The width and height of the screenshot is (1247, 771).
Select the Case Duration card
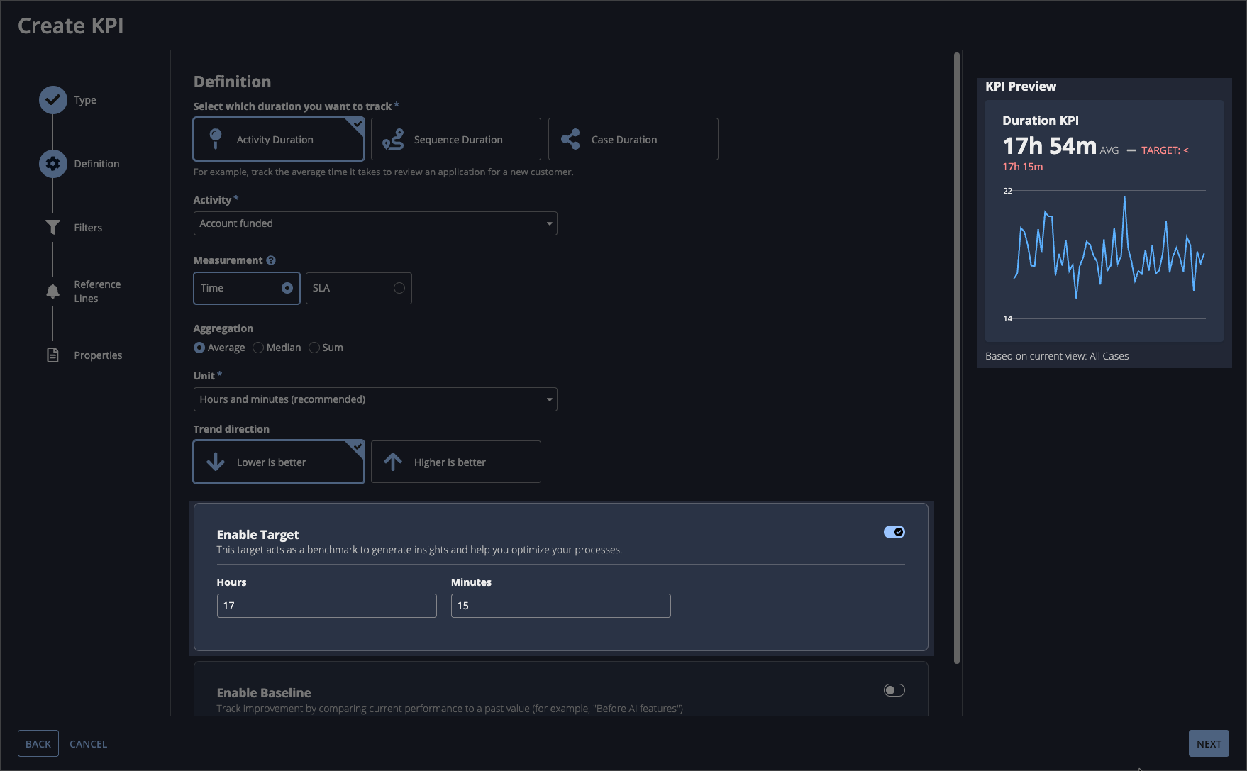[633, 139]
